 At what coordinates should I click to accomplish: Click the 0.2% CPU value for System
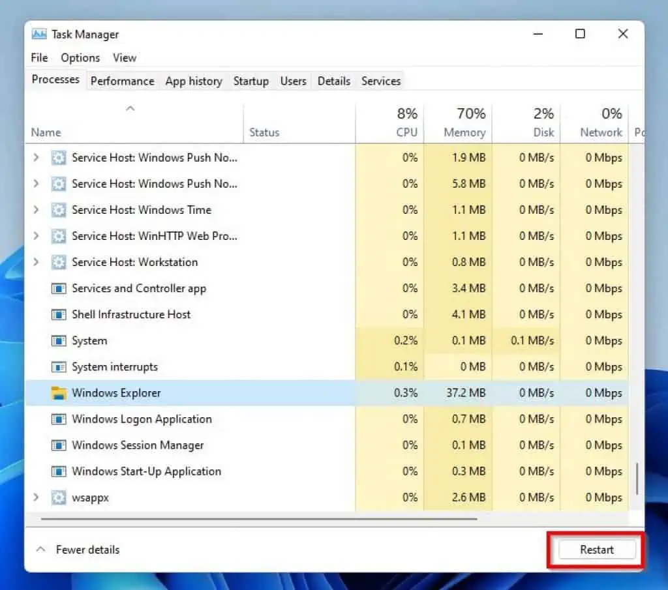point(406,341)
